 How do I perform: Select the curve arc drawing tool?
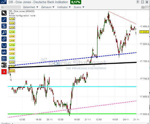(4, 46)
